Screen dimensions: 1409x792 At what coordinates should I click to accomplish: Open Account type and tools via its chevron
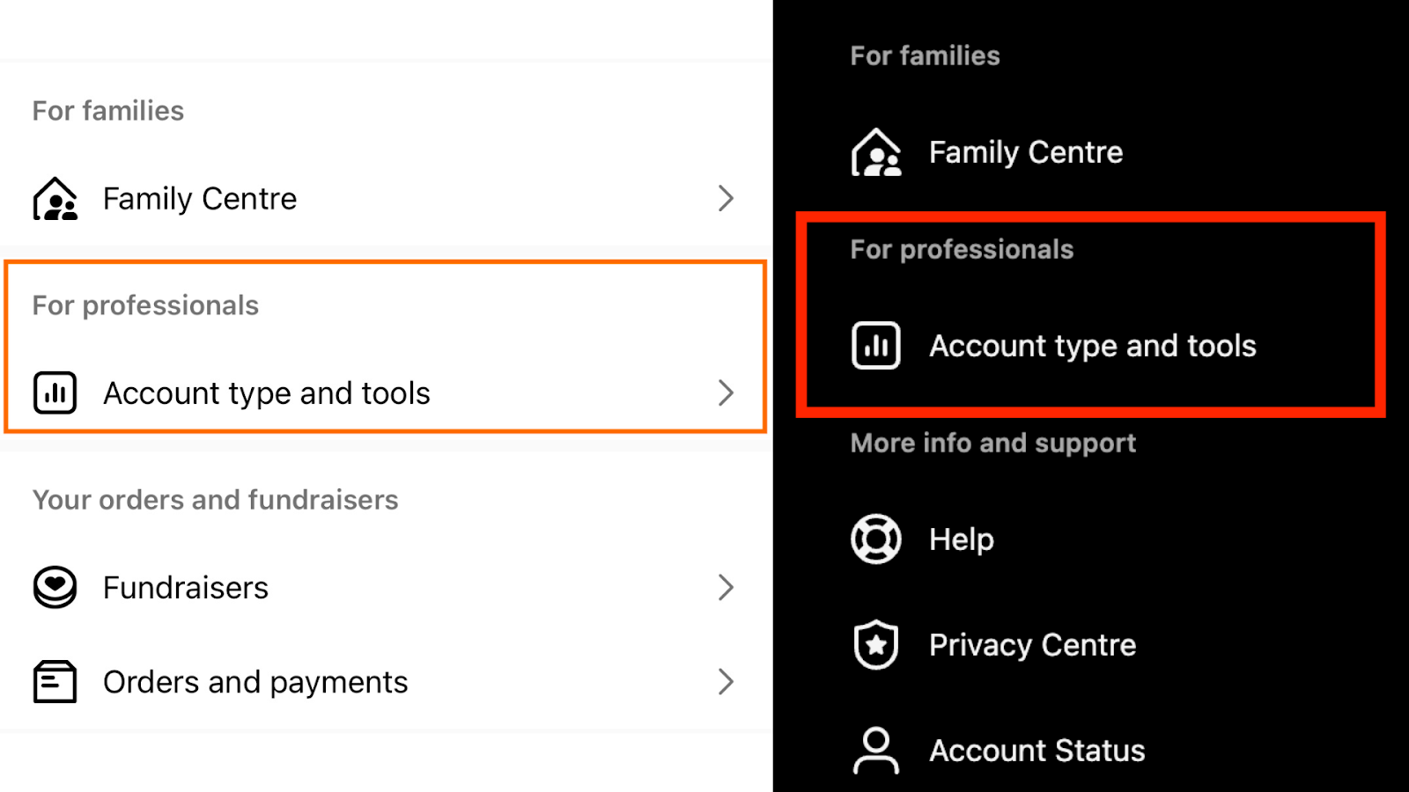pyautogui.click(x=726, y=393)
